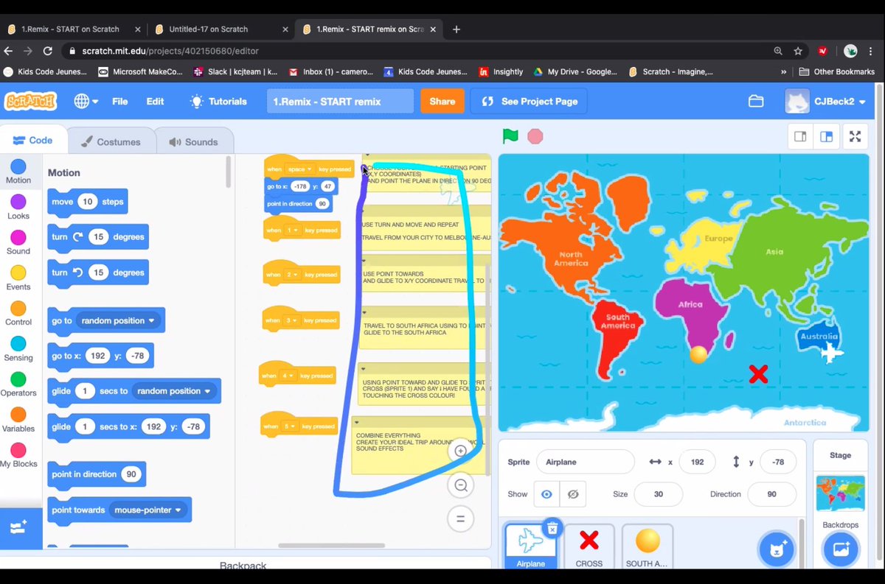Open the language globe menu

pyautogui.click(x=86, y=101)
